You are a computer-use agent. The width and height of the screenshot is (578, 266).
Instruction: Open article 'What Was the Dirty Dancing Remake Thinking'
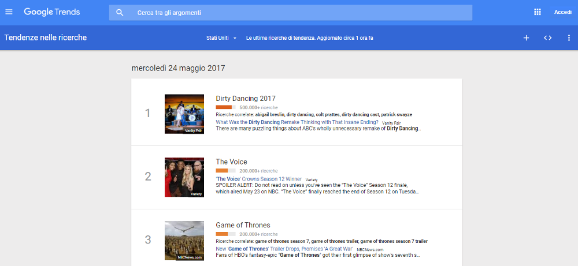[x=297, y=122]
